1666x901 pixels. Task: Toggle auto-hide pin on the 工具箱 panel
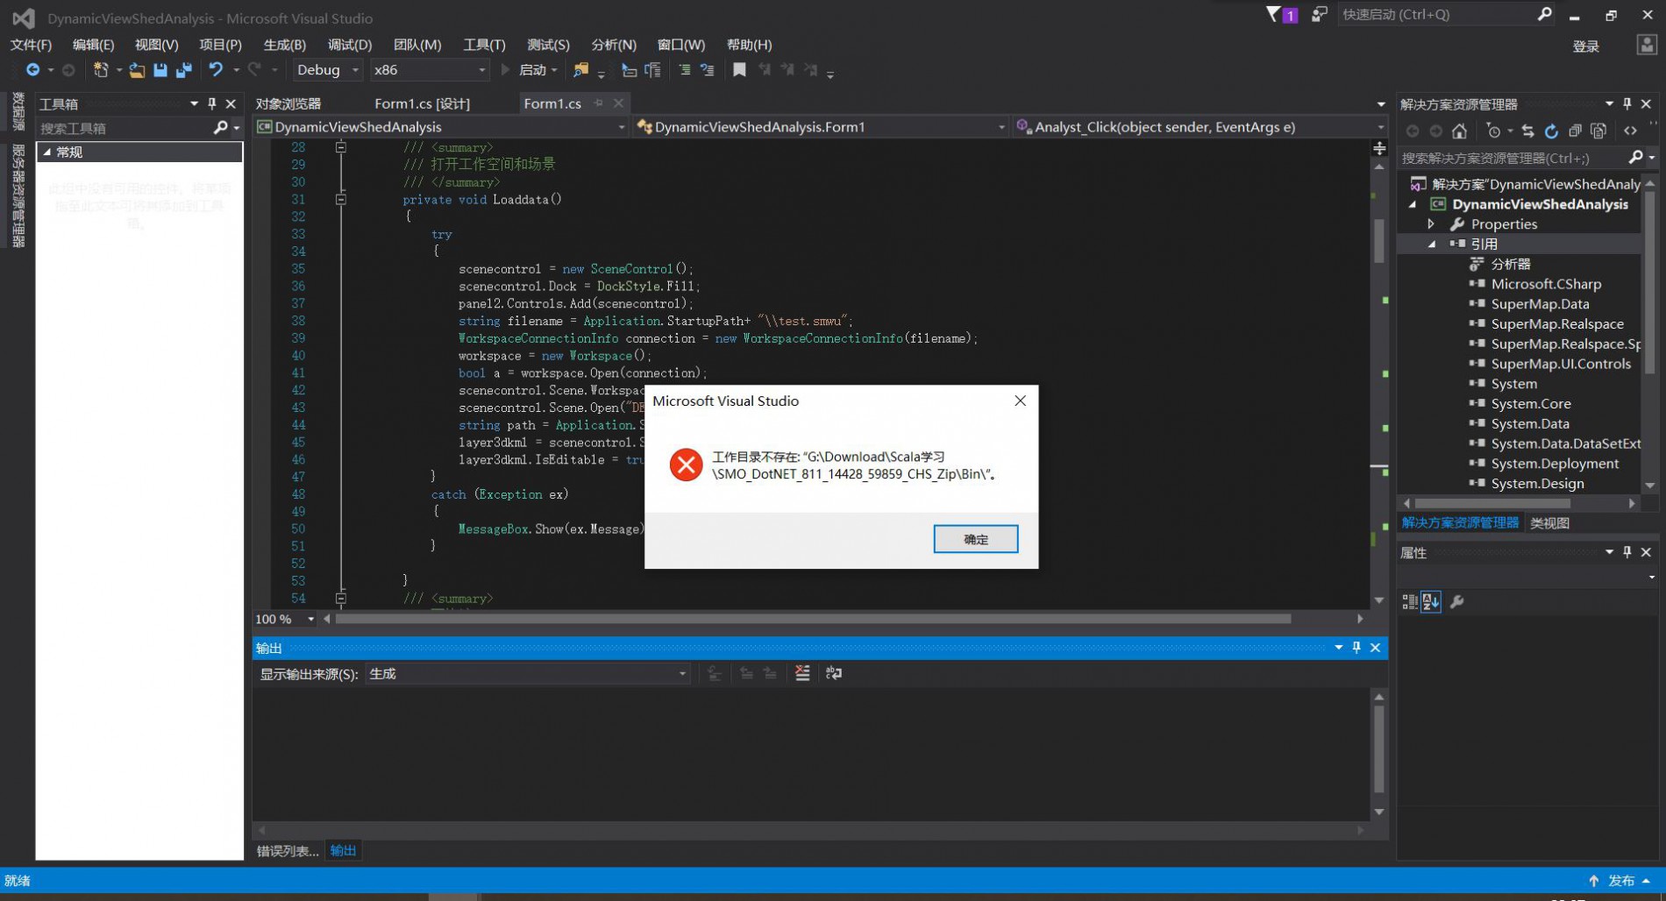click(211, 103)
